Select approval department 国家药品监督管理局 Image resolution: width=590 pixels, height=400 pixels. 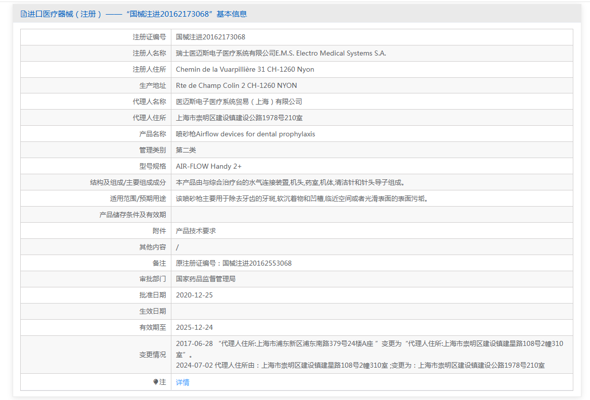[205, 279]
